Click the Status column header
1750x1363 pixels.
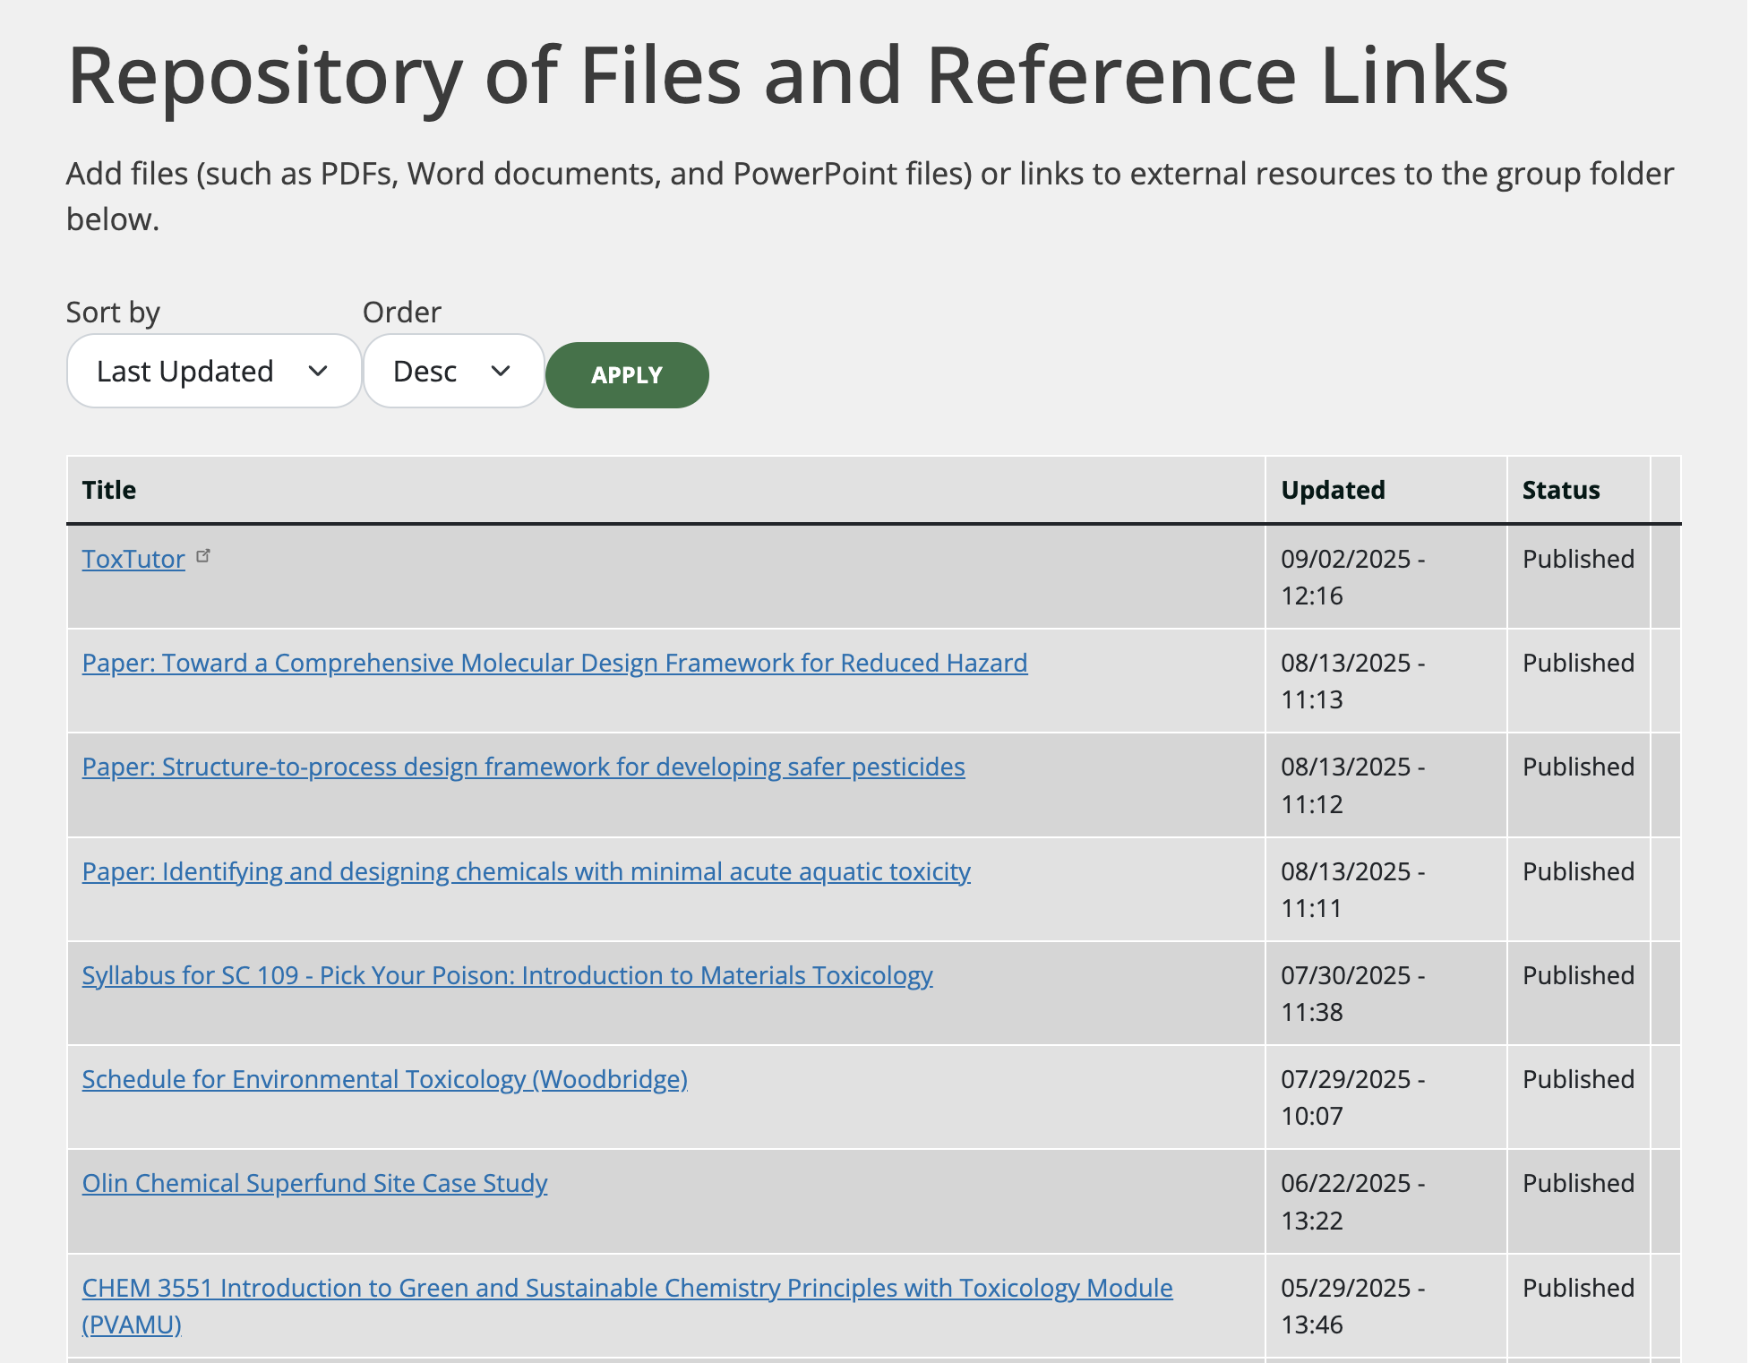(x=1560, y=489)
